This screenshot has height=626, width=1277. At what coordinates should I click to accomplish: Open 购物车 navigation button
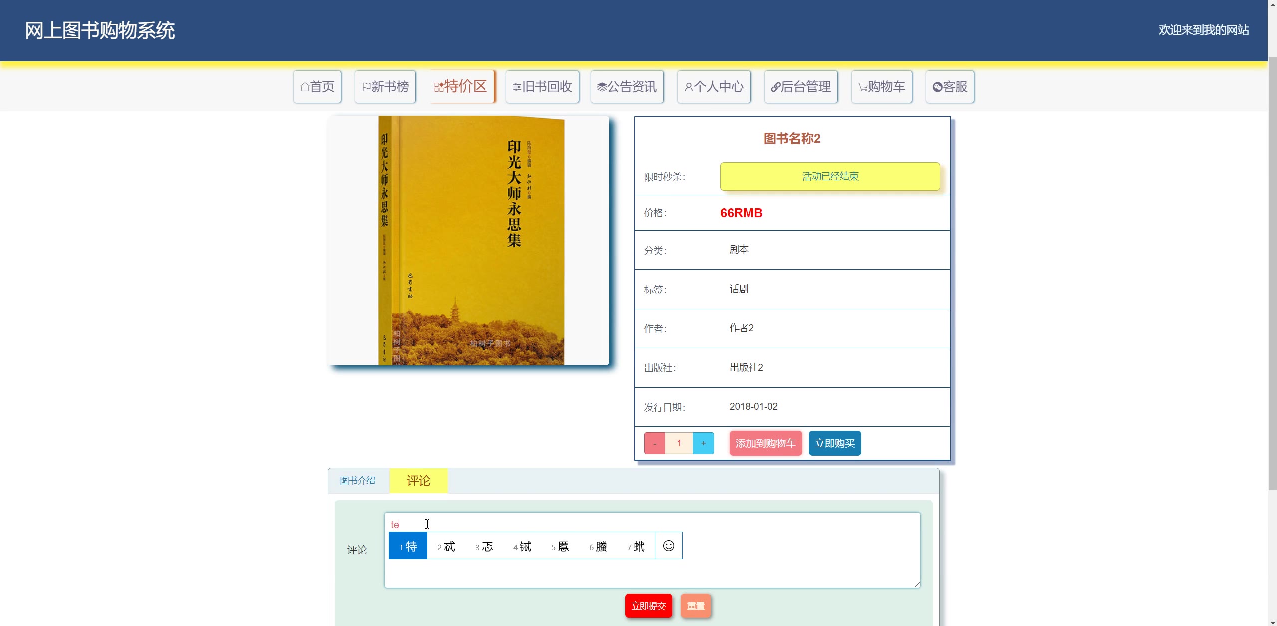point(881,87)
